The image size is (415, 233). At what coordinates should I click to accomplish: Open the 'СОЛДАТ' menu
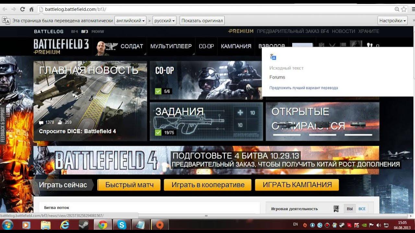tap(132, 46)
